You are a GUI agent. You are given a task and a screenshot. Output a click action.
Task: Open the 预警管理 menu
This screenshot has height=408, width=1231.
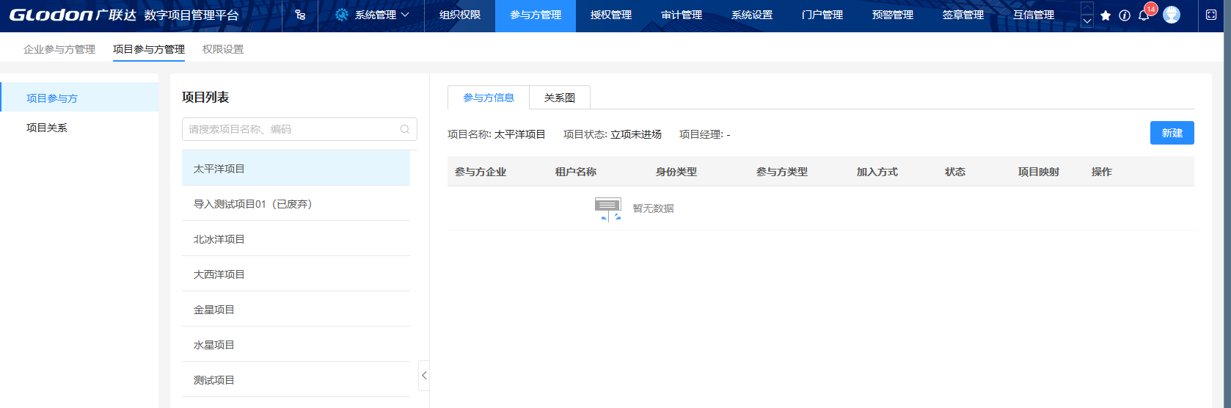893,15
